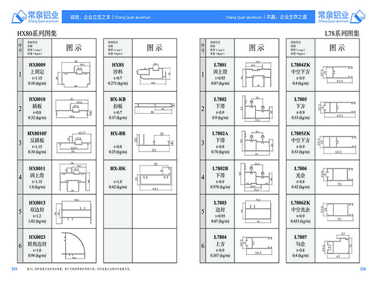
Task: Open the L7802 下滑 profile drawing
Action: coord(257,108)
